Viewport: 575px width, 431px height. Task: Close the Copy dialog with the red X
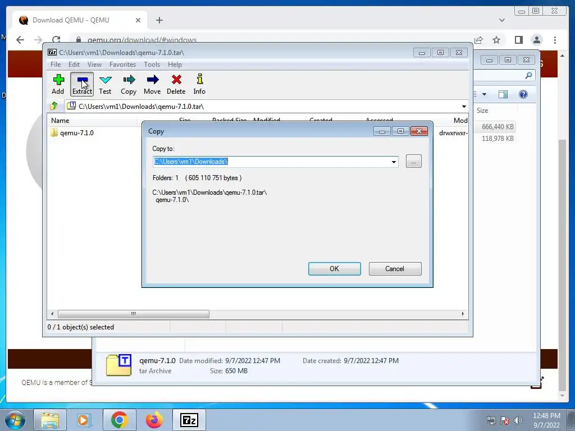419,131
